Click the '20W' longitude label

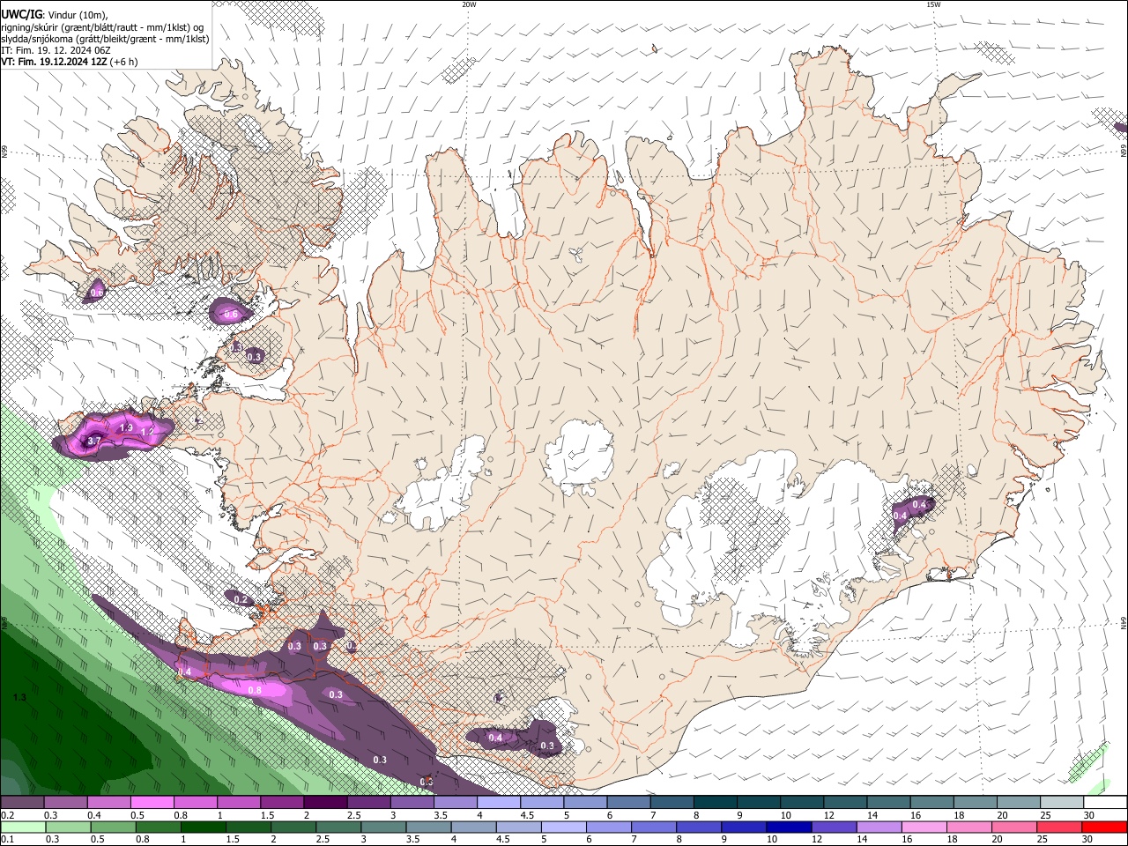click(x=469, y=4)
